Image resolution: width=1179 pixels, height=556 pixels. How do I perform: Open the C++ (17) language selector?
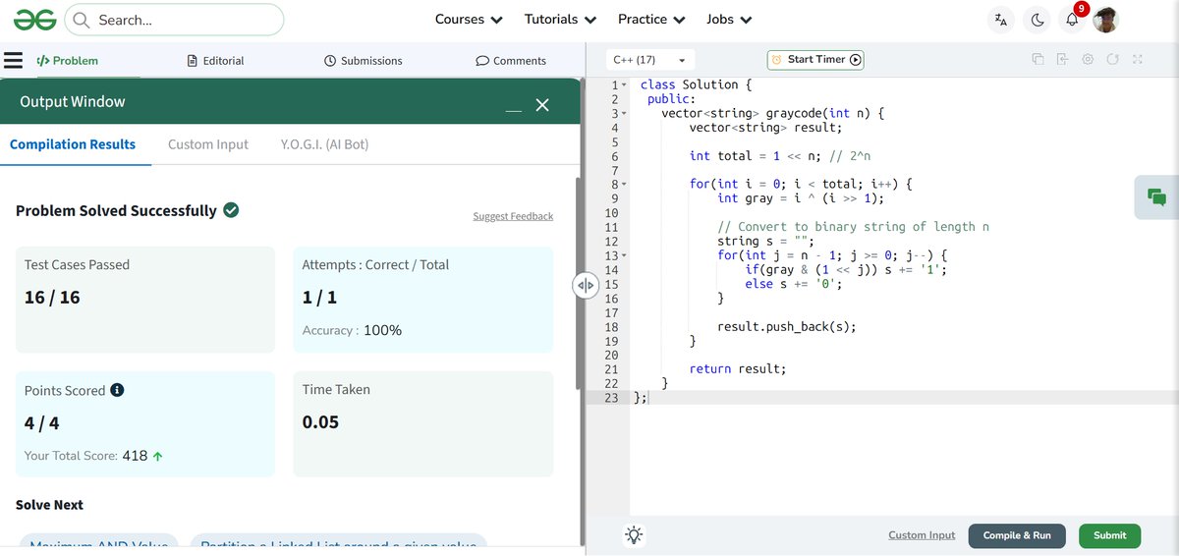click(x=649, y=60)
